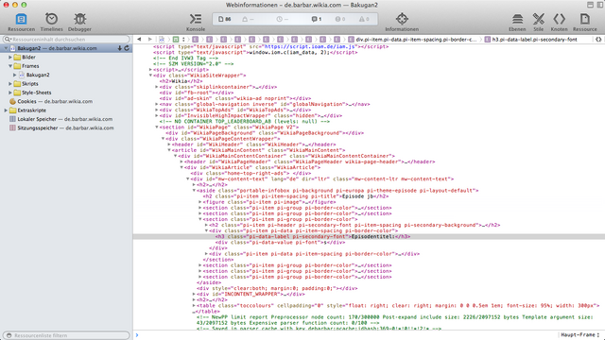Expand the toccolours table node
Screen dimensions: 605x340
pos(194,306)
